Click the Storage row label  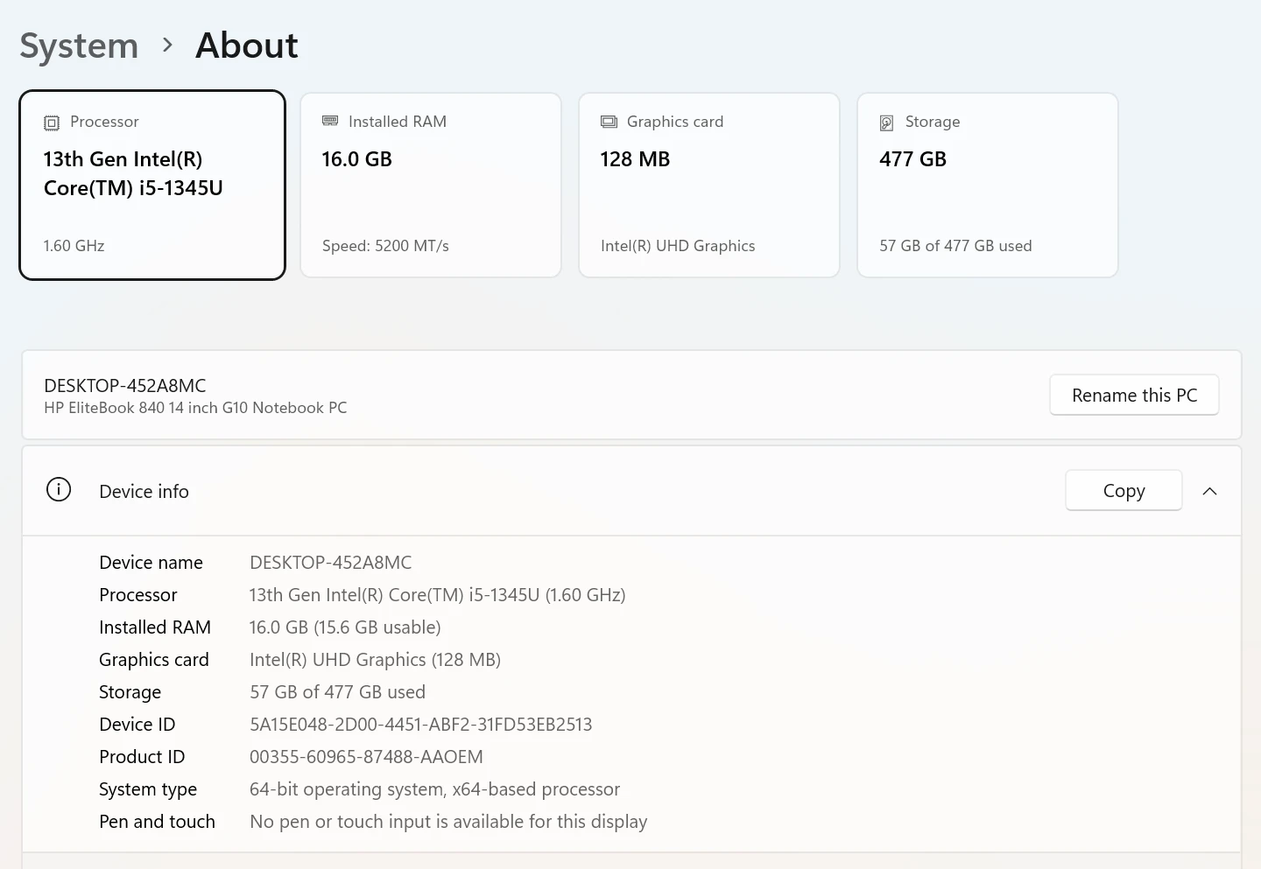click(x=130, y=692)
